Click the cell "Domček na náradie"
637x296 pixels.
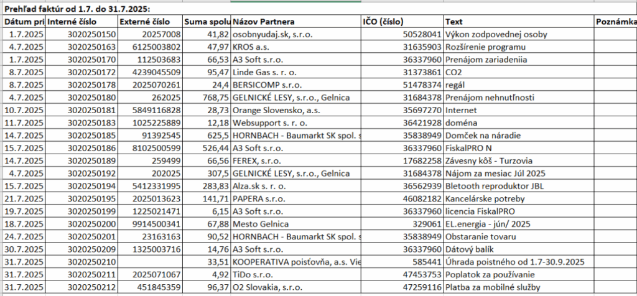(519, 135)
